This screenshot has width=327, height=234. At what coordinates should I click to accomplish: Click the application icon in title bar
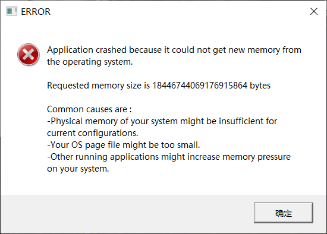[11, 11]
